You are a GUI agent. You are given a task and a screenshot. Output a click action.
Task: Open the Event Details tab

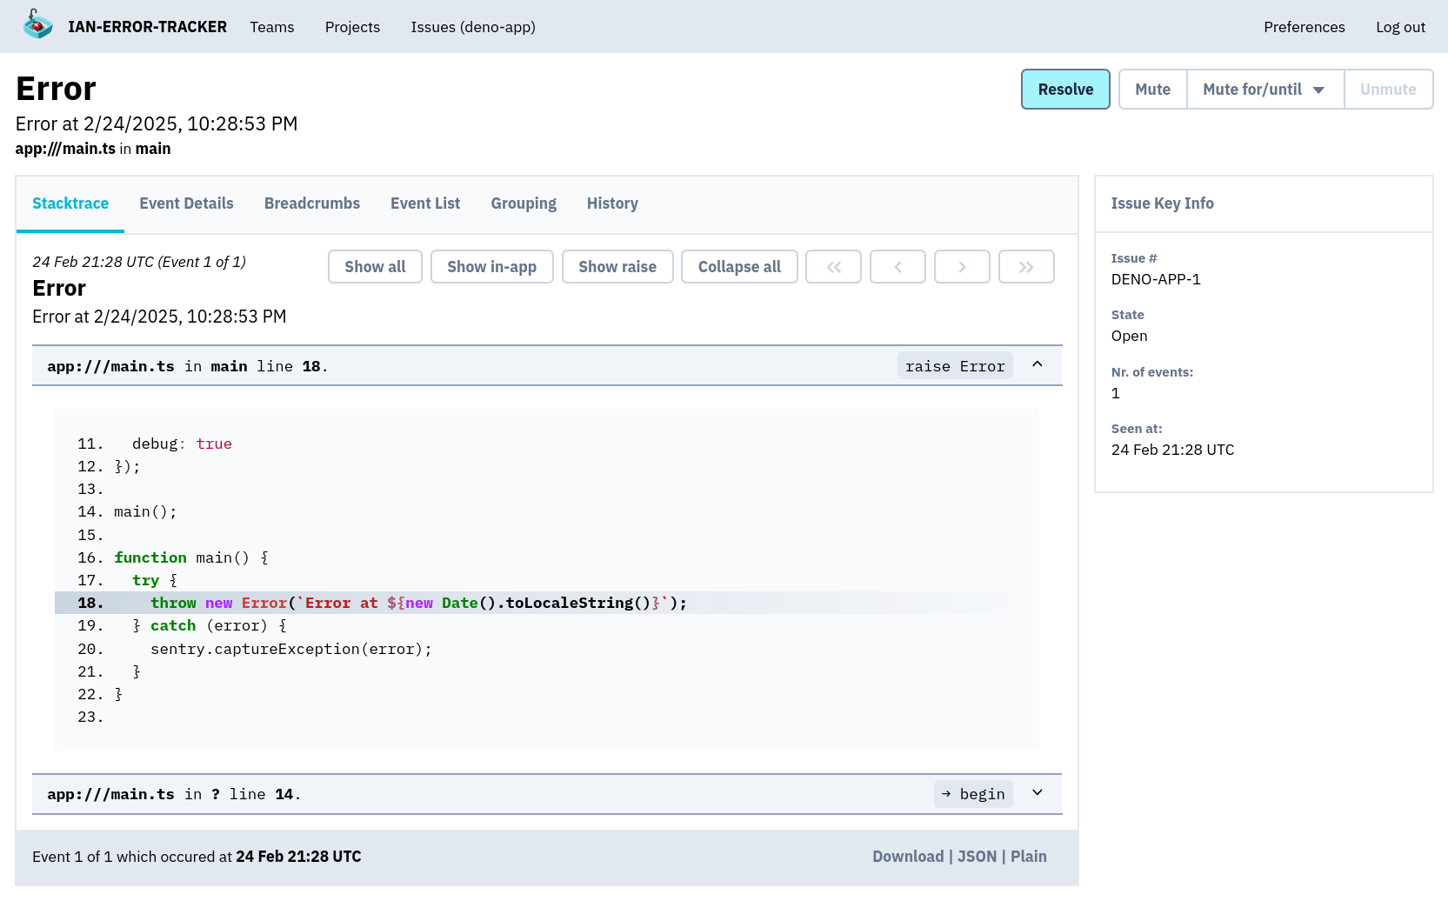(x=186, y=204)
